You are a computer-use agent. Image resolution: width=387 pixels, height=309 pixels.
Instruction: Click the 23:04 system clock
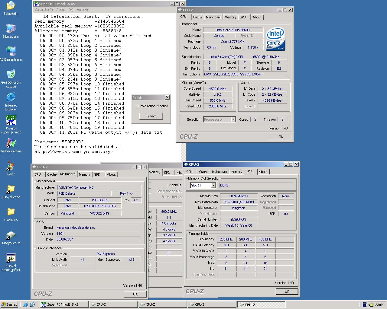click(x=379, y=305)
